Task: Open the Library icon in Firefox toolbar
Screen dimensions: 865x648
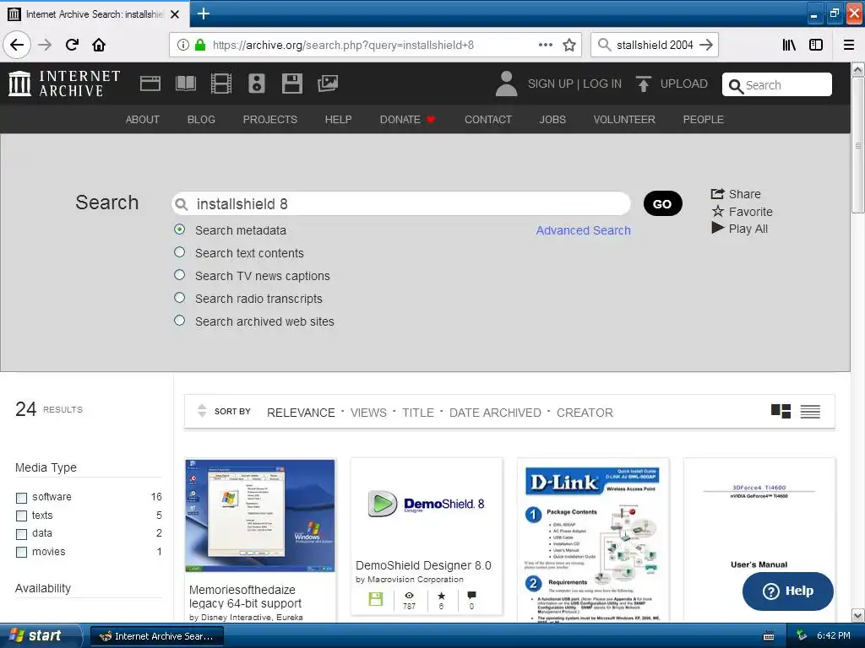Action: click(789, 45)
